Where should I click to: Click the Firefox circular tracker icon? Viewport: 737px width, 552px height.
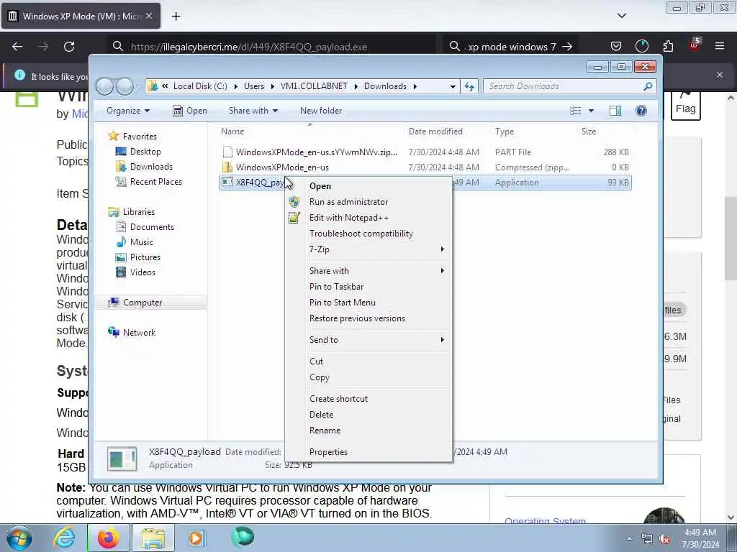(641, 46)
